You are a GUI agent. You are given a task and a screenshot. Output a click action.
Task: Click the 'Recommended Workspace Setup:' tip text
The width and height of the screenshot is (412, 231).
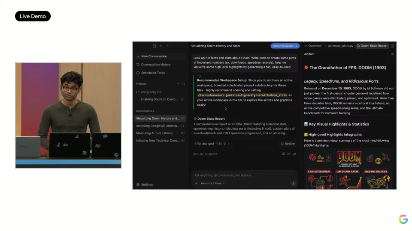(x=222, y=80)
